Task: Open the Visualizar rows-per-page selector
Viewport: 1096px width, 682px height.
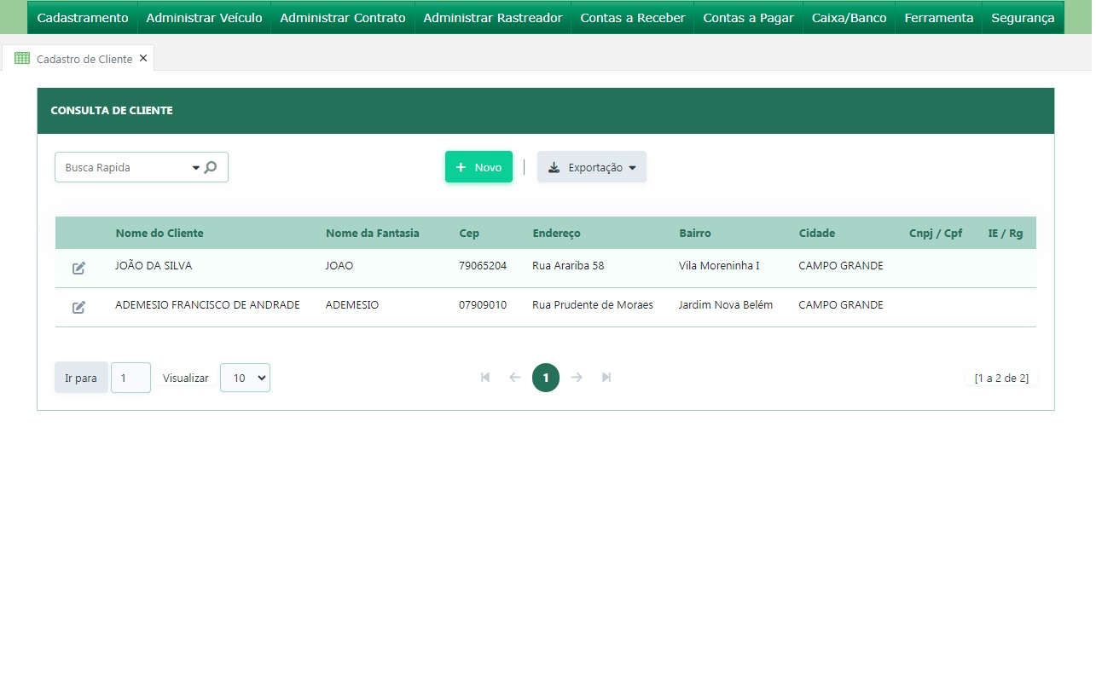Action: (245, 378)
